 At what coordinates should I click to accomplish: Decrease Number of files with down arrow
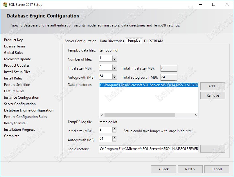pyautogui.click(x=114, y=60)
